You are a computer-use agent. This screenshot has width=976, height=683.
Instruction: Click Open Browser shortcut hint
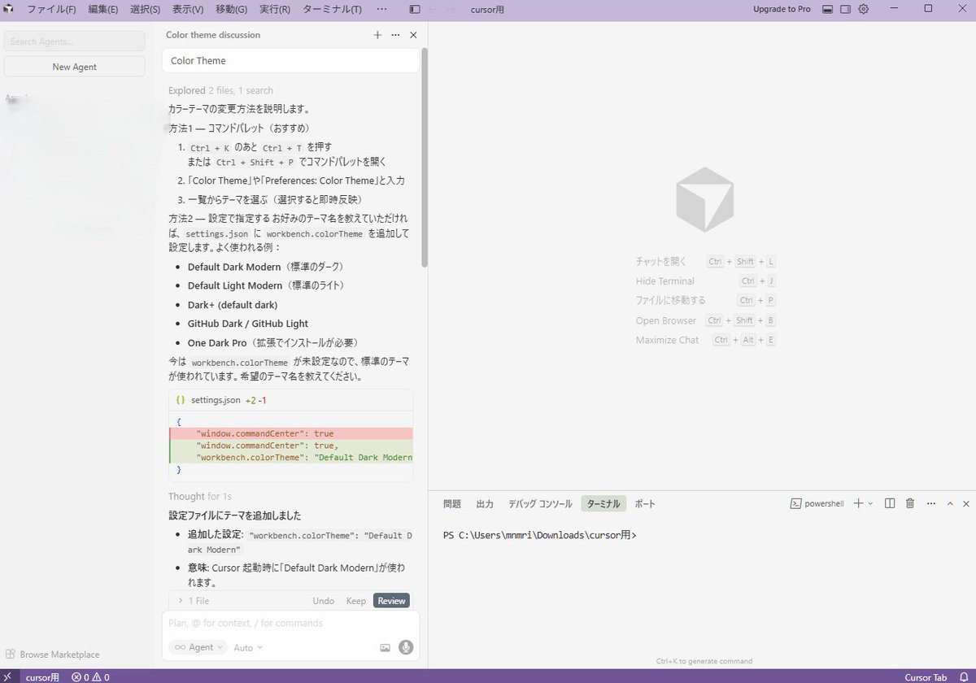[x=706, y=320]
